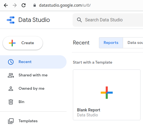143x130 pixels.
Task: Open the Bin section
Action: [x=33, y=102]
